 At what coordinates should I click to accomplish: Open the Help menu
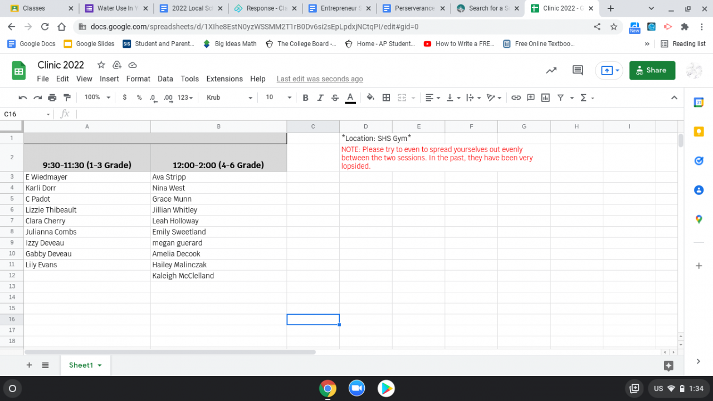pos(258,79)
